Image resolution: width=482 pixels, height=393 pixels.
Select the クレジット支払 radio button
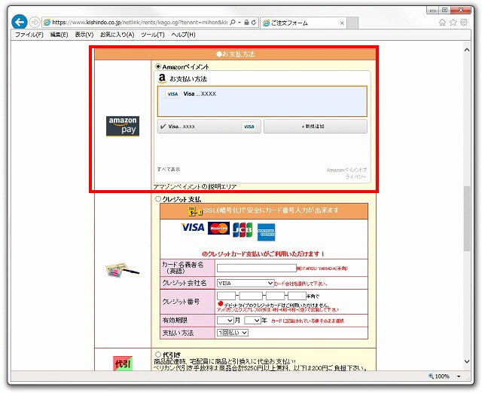[x=158, y=199]
